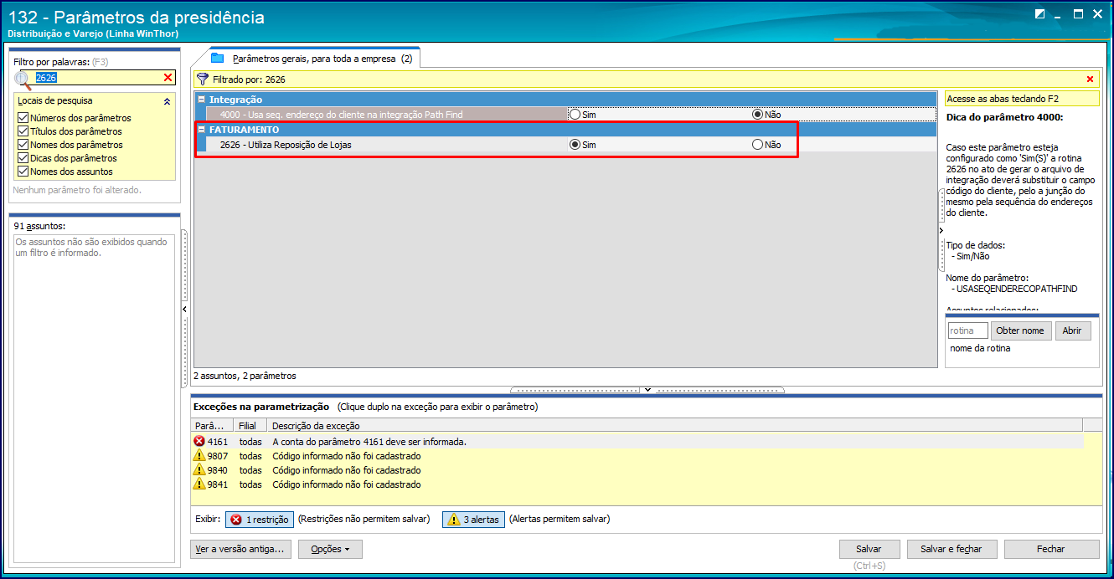Image resolution: width=1114 pixels, height=579 pixels.
Task: Toggle 'Nomes dos parâmetros' checkbox
Action: click(23, 145)
